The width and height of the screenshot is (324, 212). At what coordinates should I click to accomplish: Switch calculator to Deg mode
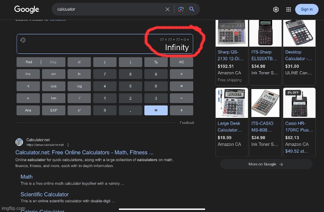53,62
